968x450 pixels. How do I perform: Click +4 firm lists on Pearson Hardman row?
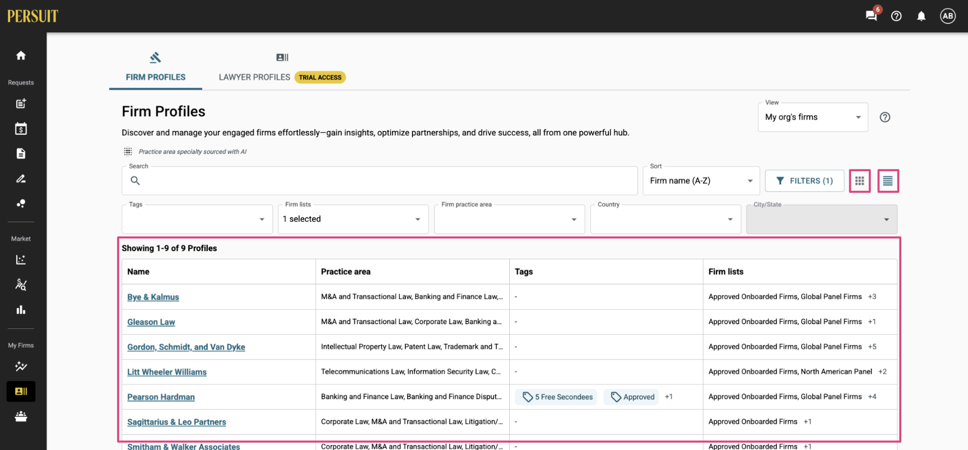tap(872, 397)
